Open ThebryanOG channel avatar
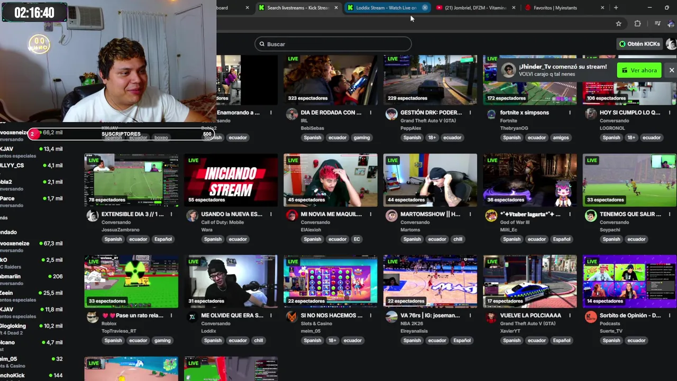Screen dimensions: 677x381 [x=491, y=114]
